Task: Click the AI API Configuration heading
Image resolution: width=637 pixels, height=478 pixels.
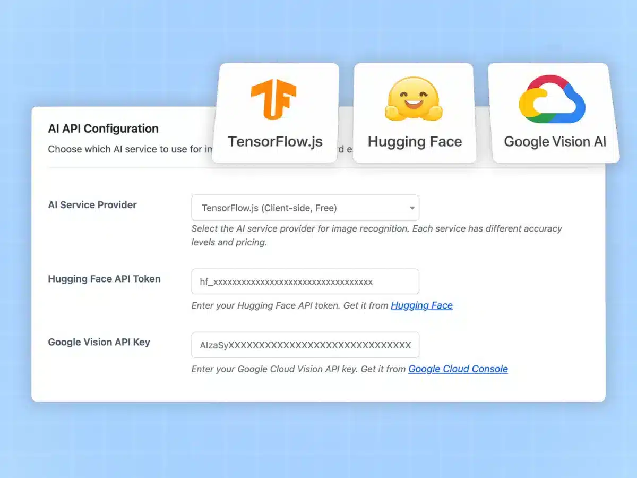Action: (104, 129)
